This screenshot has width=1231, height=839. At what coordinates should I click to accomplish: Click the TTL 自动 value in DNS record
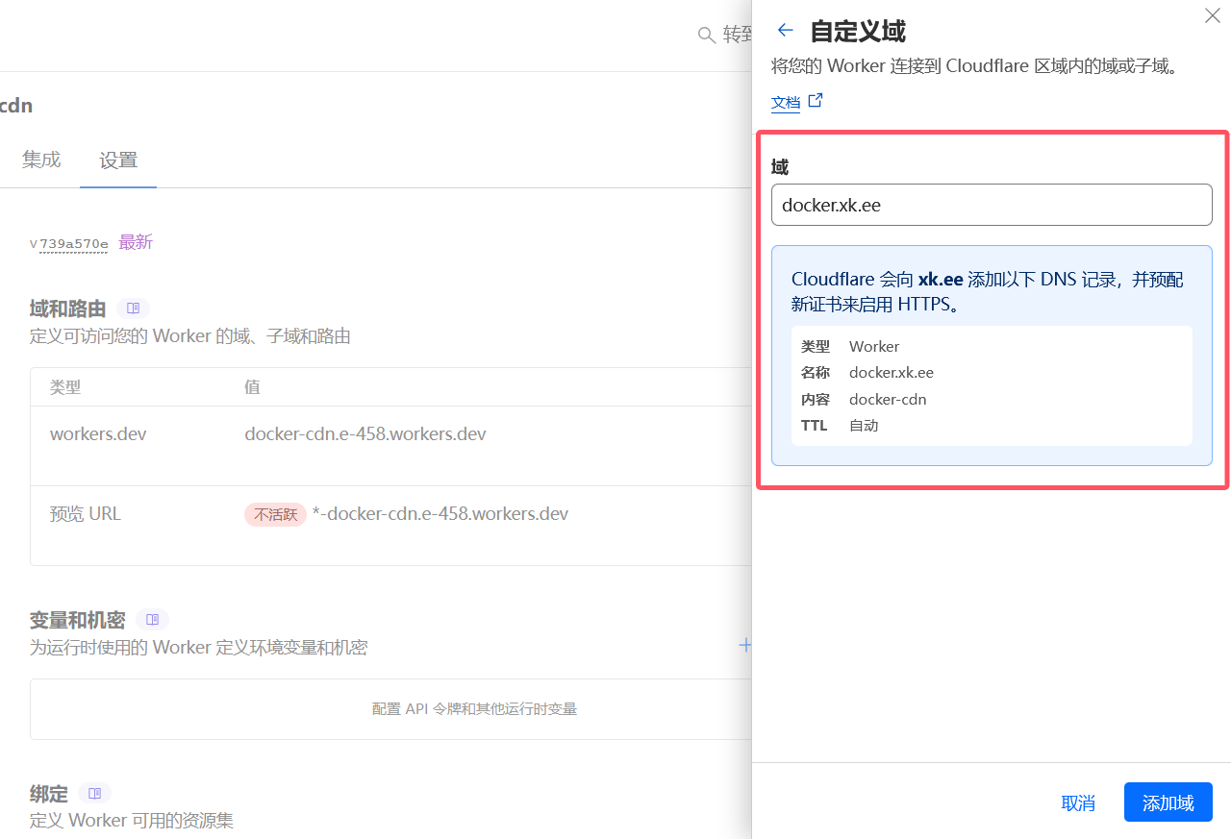pos(864,426)
